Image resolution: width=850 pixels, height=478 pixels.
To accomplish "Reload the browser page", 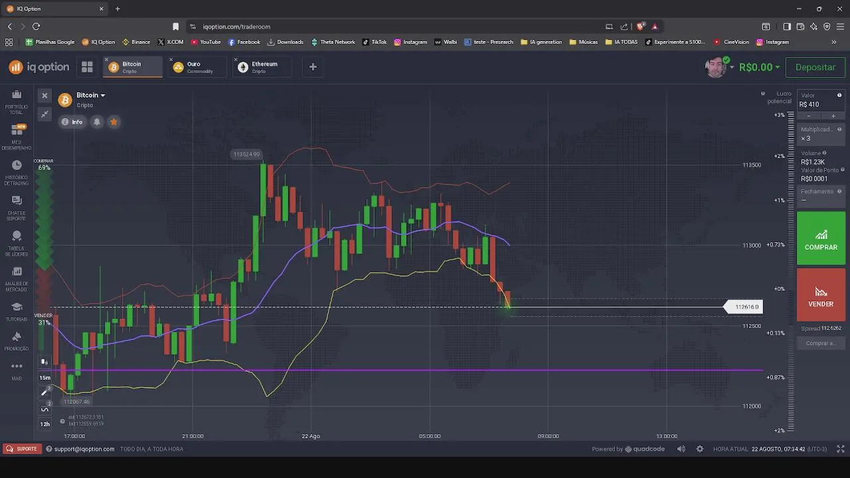I will (36, 27).
